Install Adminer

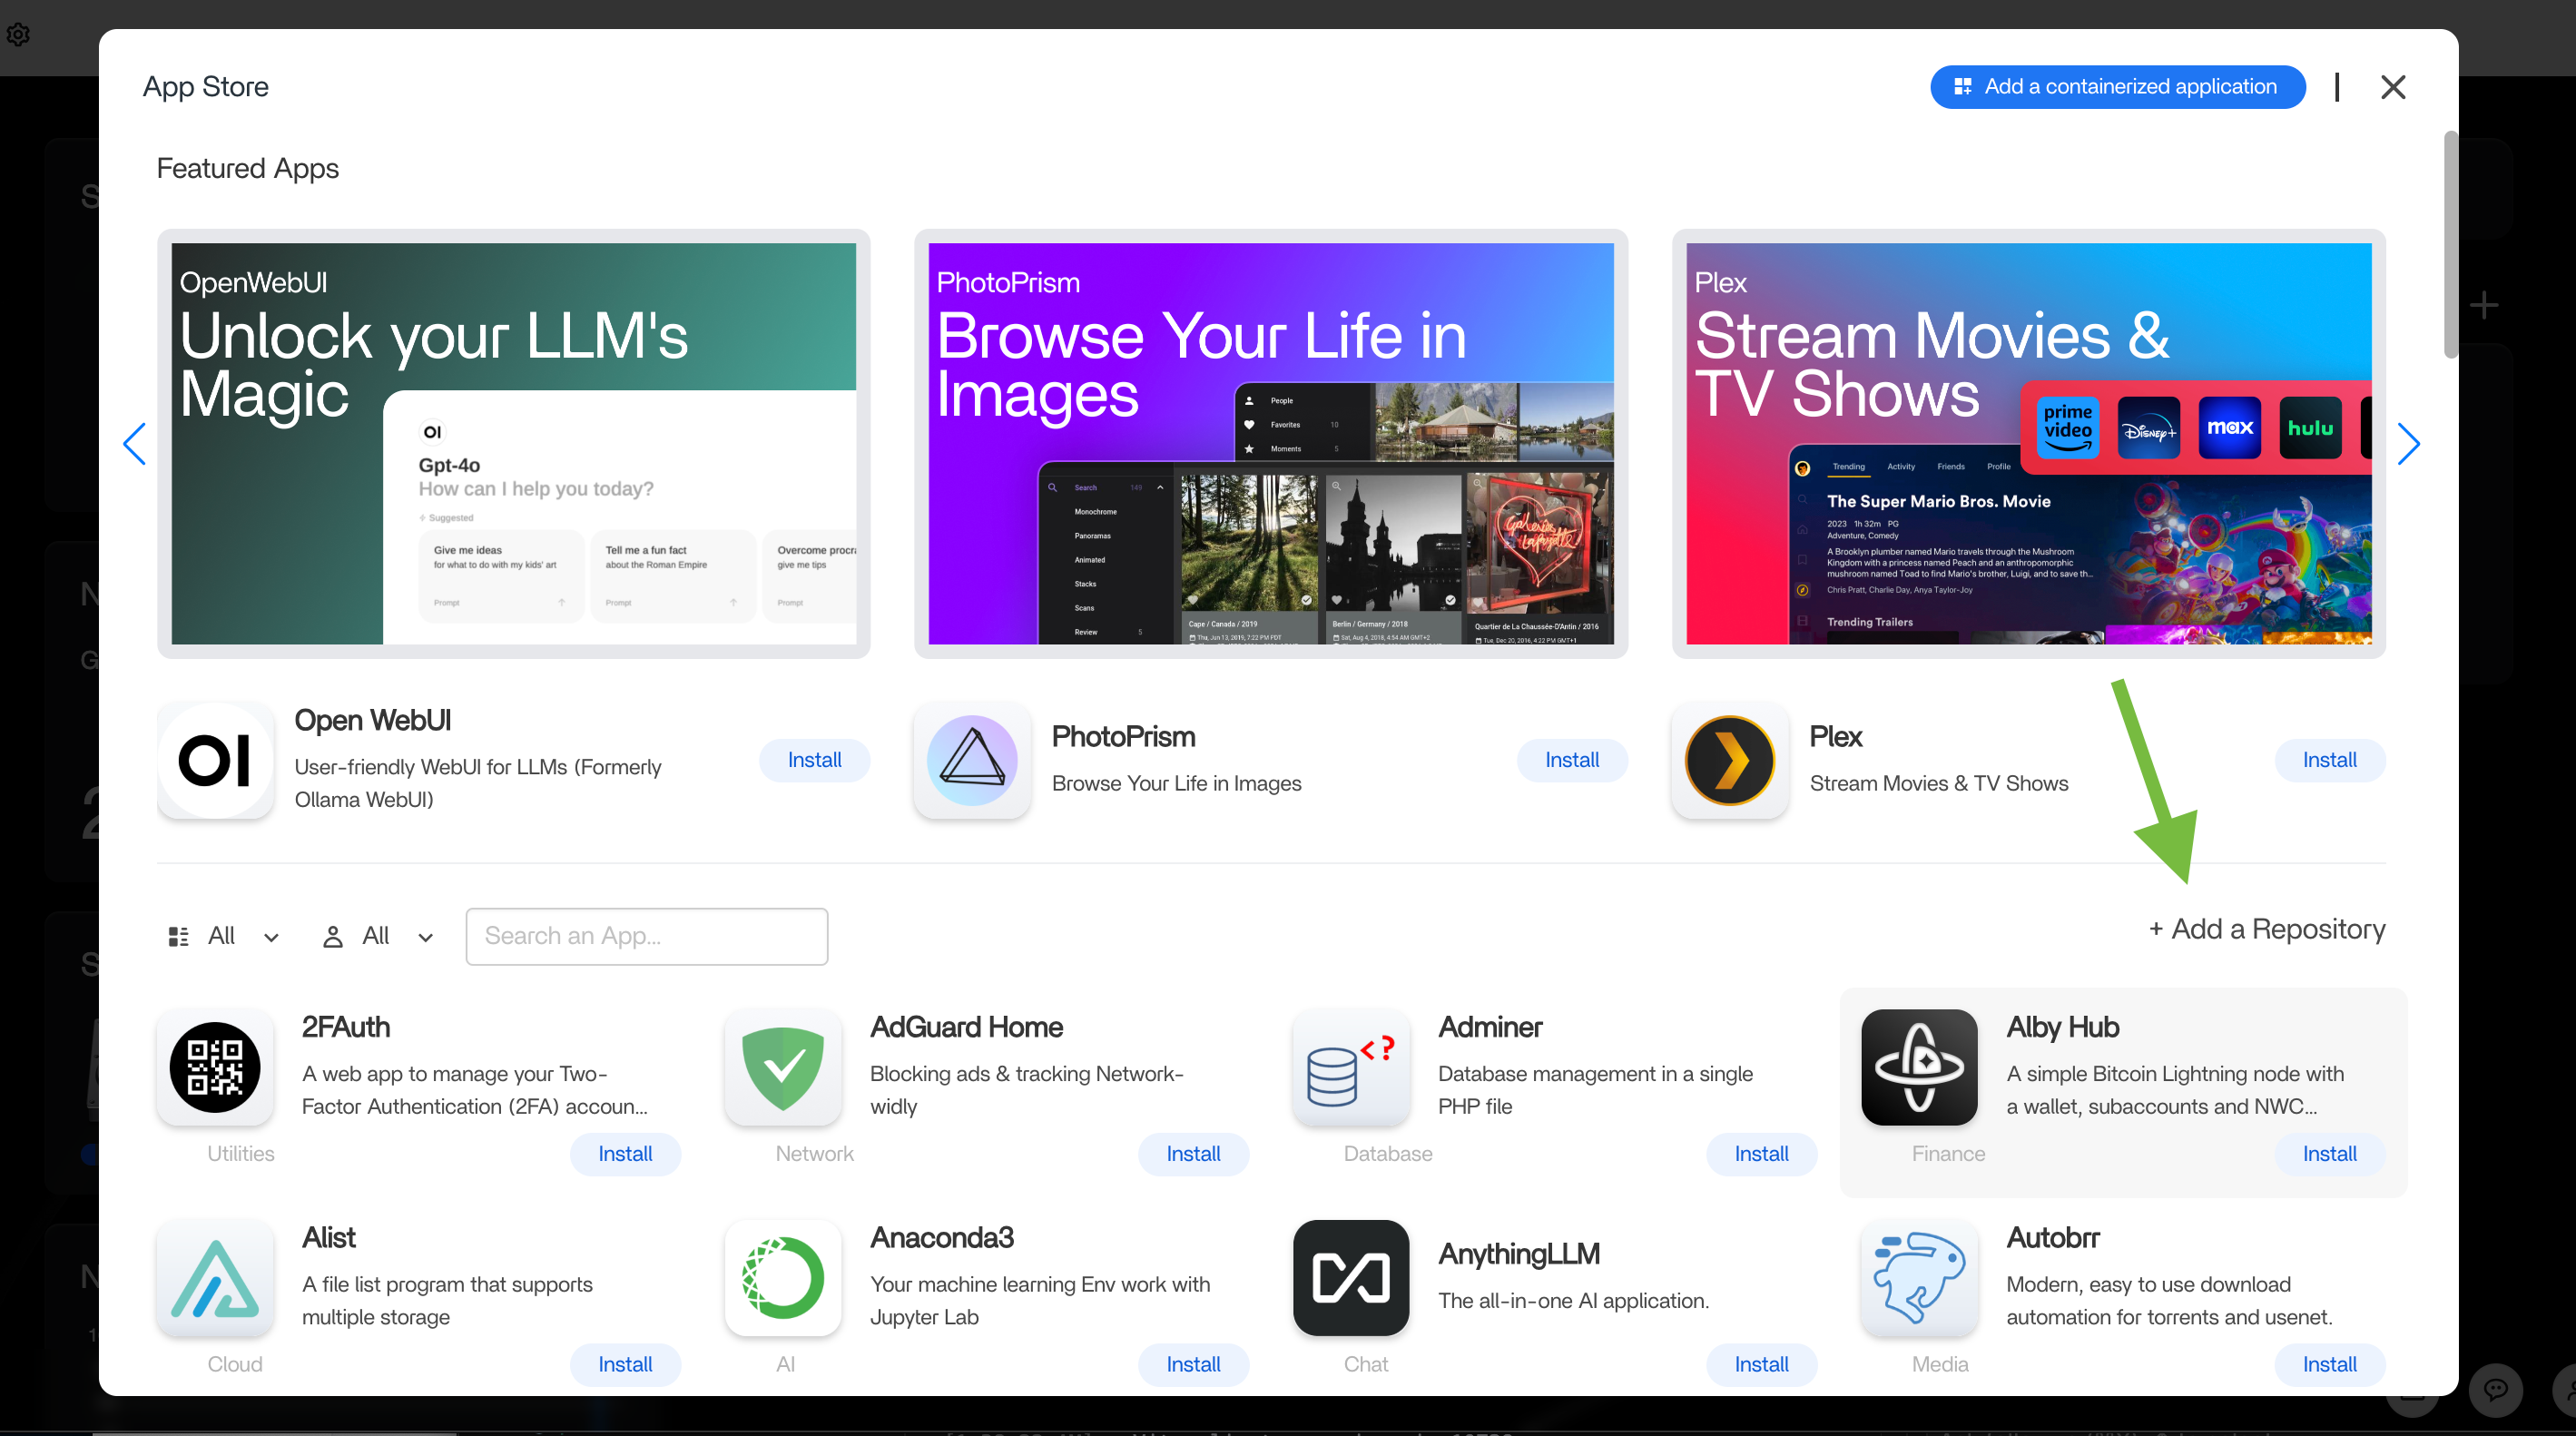(x=1761, y=1154)
